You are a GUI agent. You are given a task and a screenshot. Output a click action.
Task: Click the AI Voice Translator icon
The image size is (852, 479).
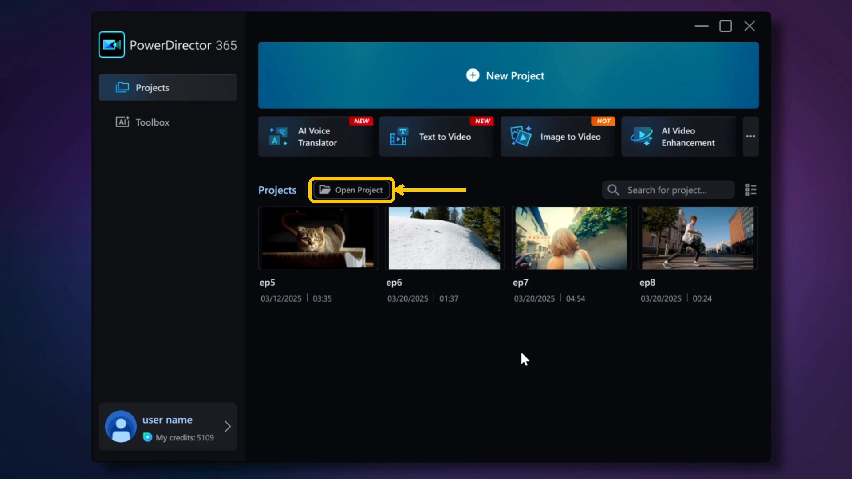pos(278,137)
